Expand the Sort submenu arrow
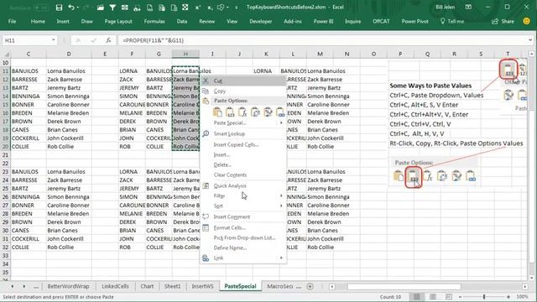Screen dimensions: 537x302 pyautogui.click(x=281, y=206)
